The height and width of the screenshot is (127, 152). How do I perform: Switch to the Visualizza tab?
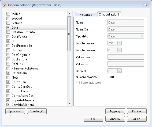86,15
